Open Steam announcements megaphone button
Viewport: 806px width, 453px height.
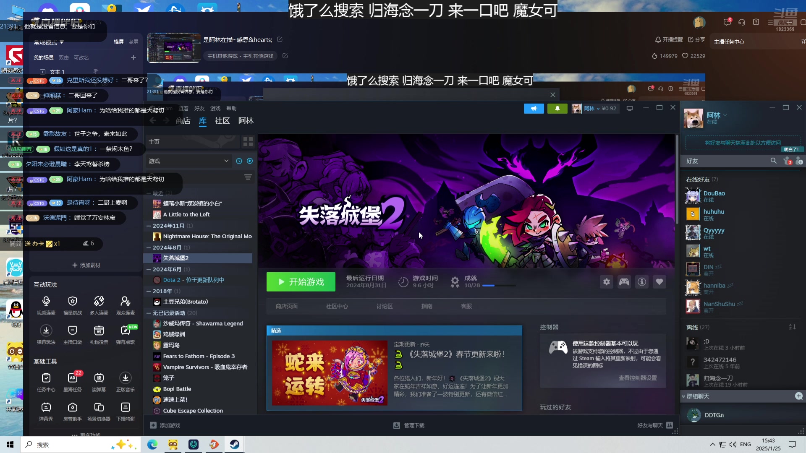pyautogui.click(x=534, y=109)
